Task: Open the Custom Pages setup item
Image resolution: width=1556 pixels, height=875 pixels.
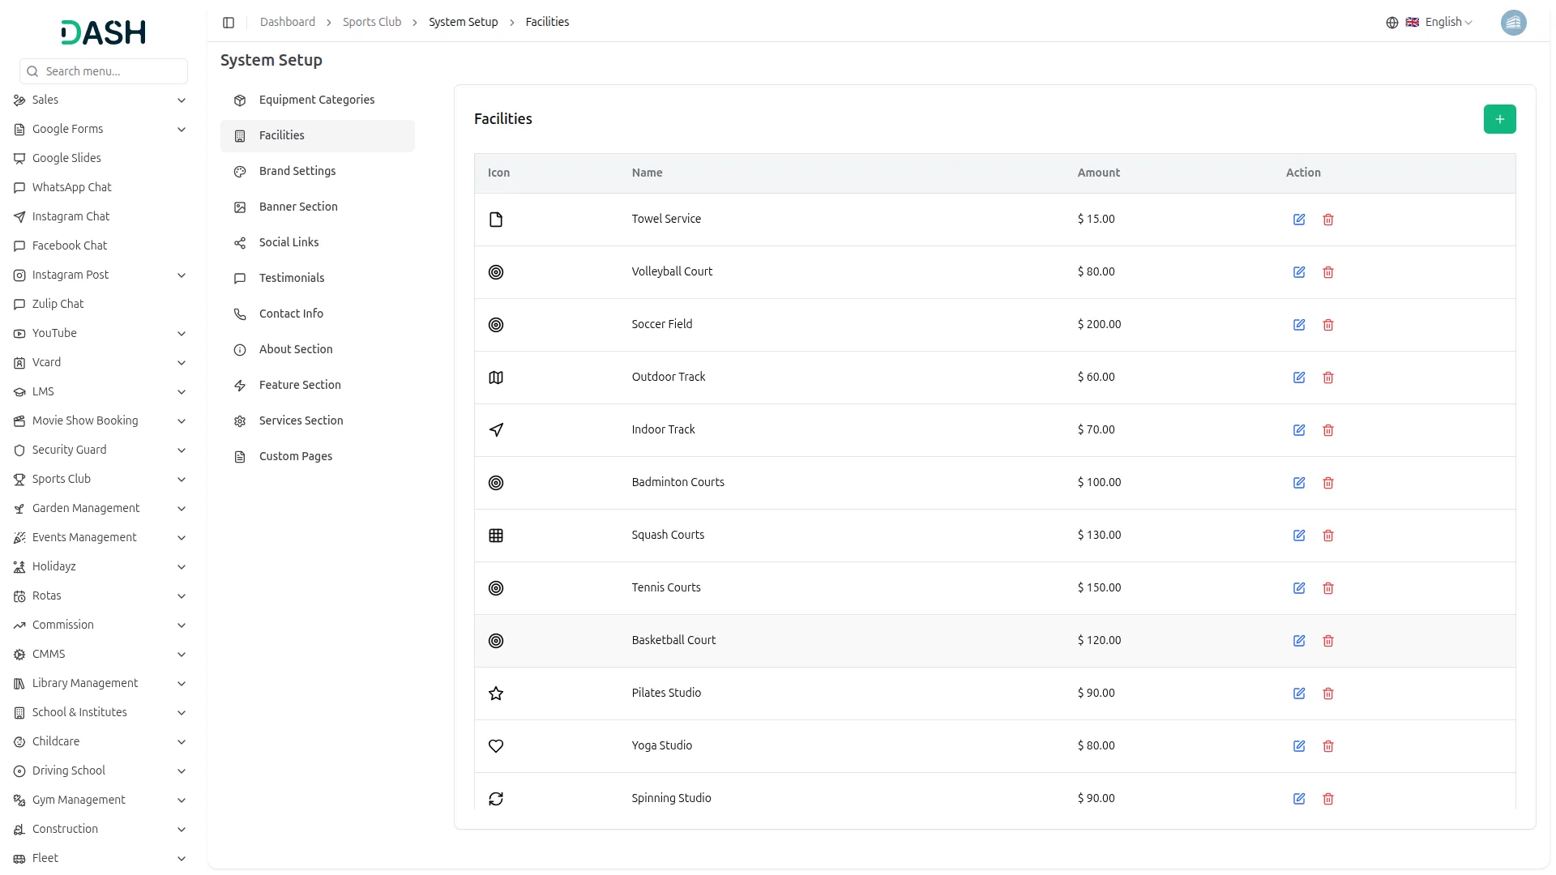Action: point(295,456)
